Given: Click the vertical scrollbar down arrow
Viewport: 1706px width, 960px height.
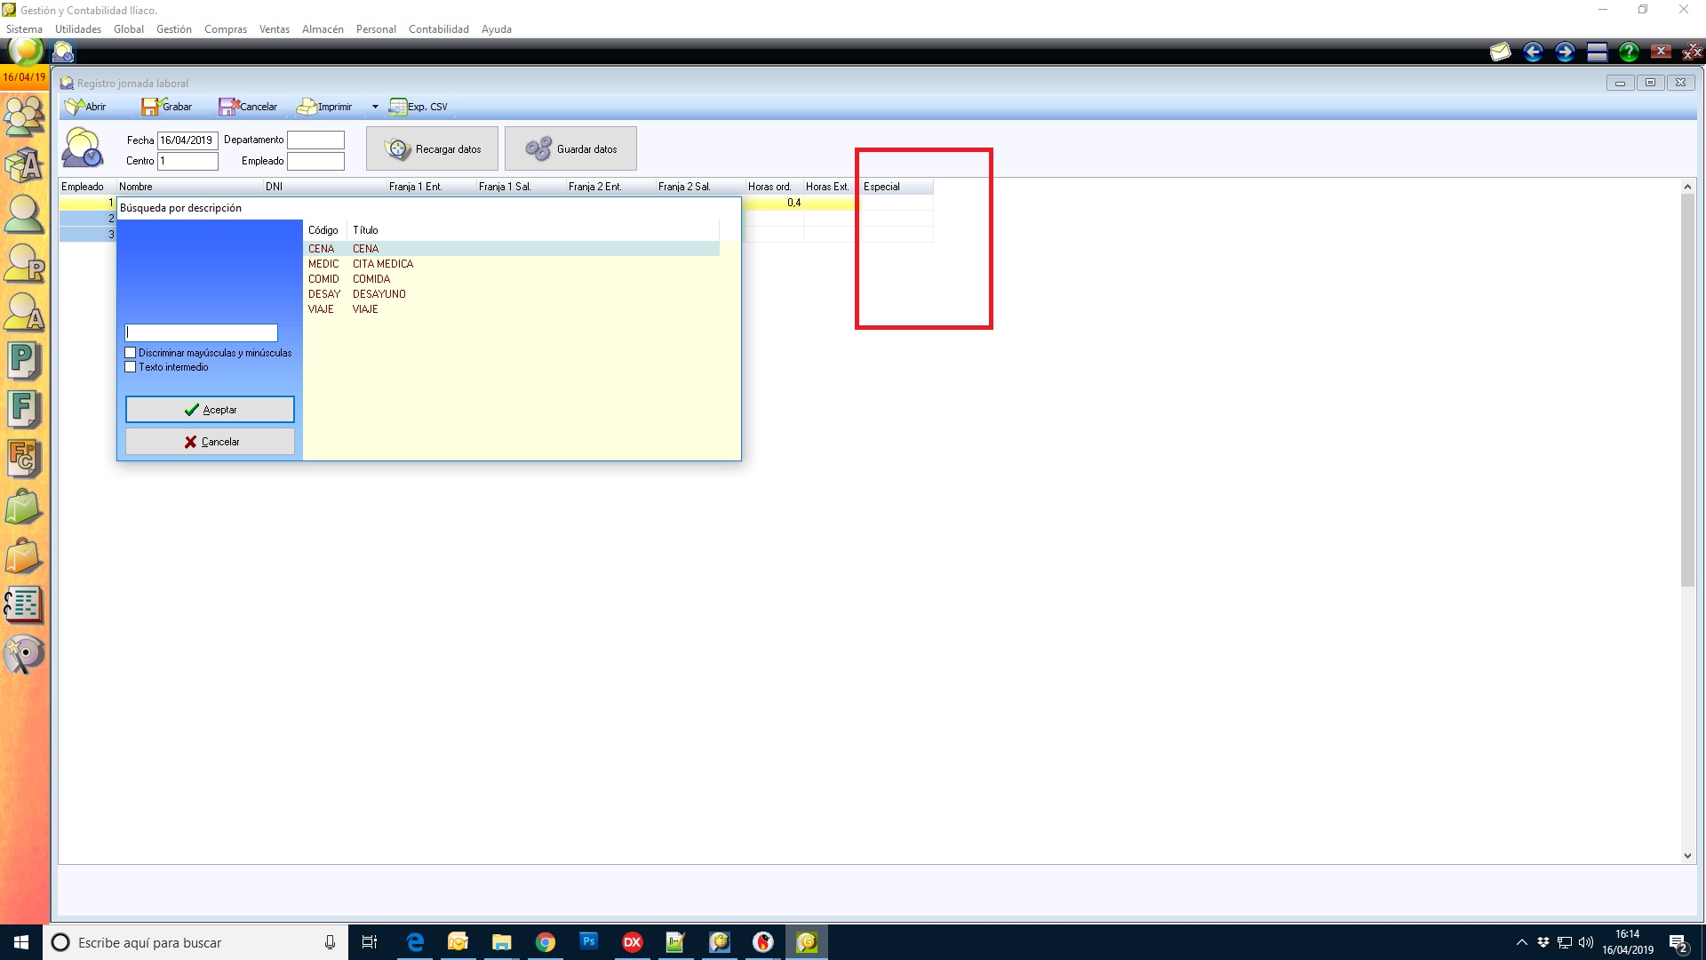Looking at the screenshot, I should [1687, 856].
